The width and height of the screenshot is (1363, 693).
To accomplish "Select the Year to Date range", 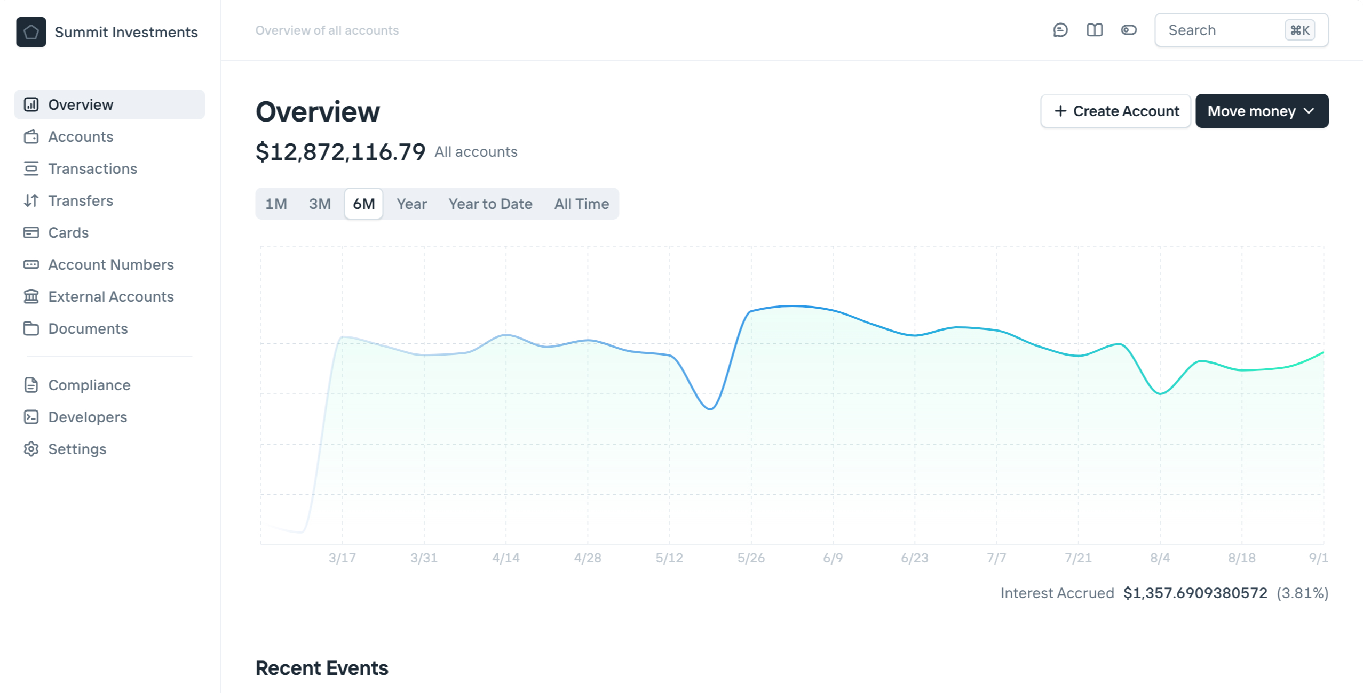I will pos(490,204).
